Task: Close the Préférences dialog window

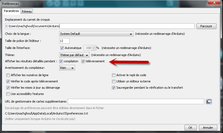Action: [215, 4]
